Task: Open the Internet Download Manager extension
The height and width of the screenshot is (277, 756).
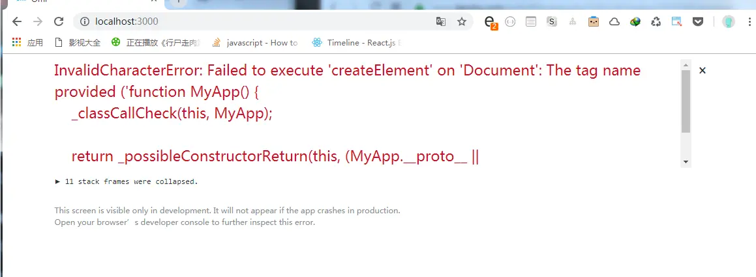Action: pos(635,21)
